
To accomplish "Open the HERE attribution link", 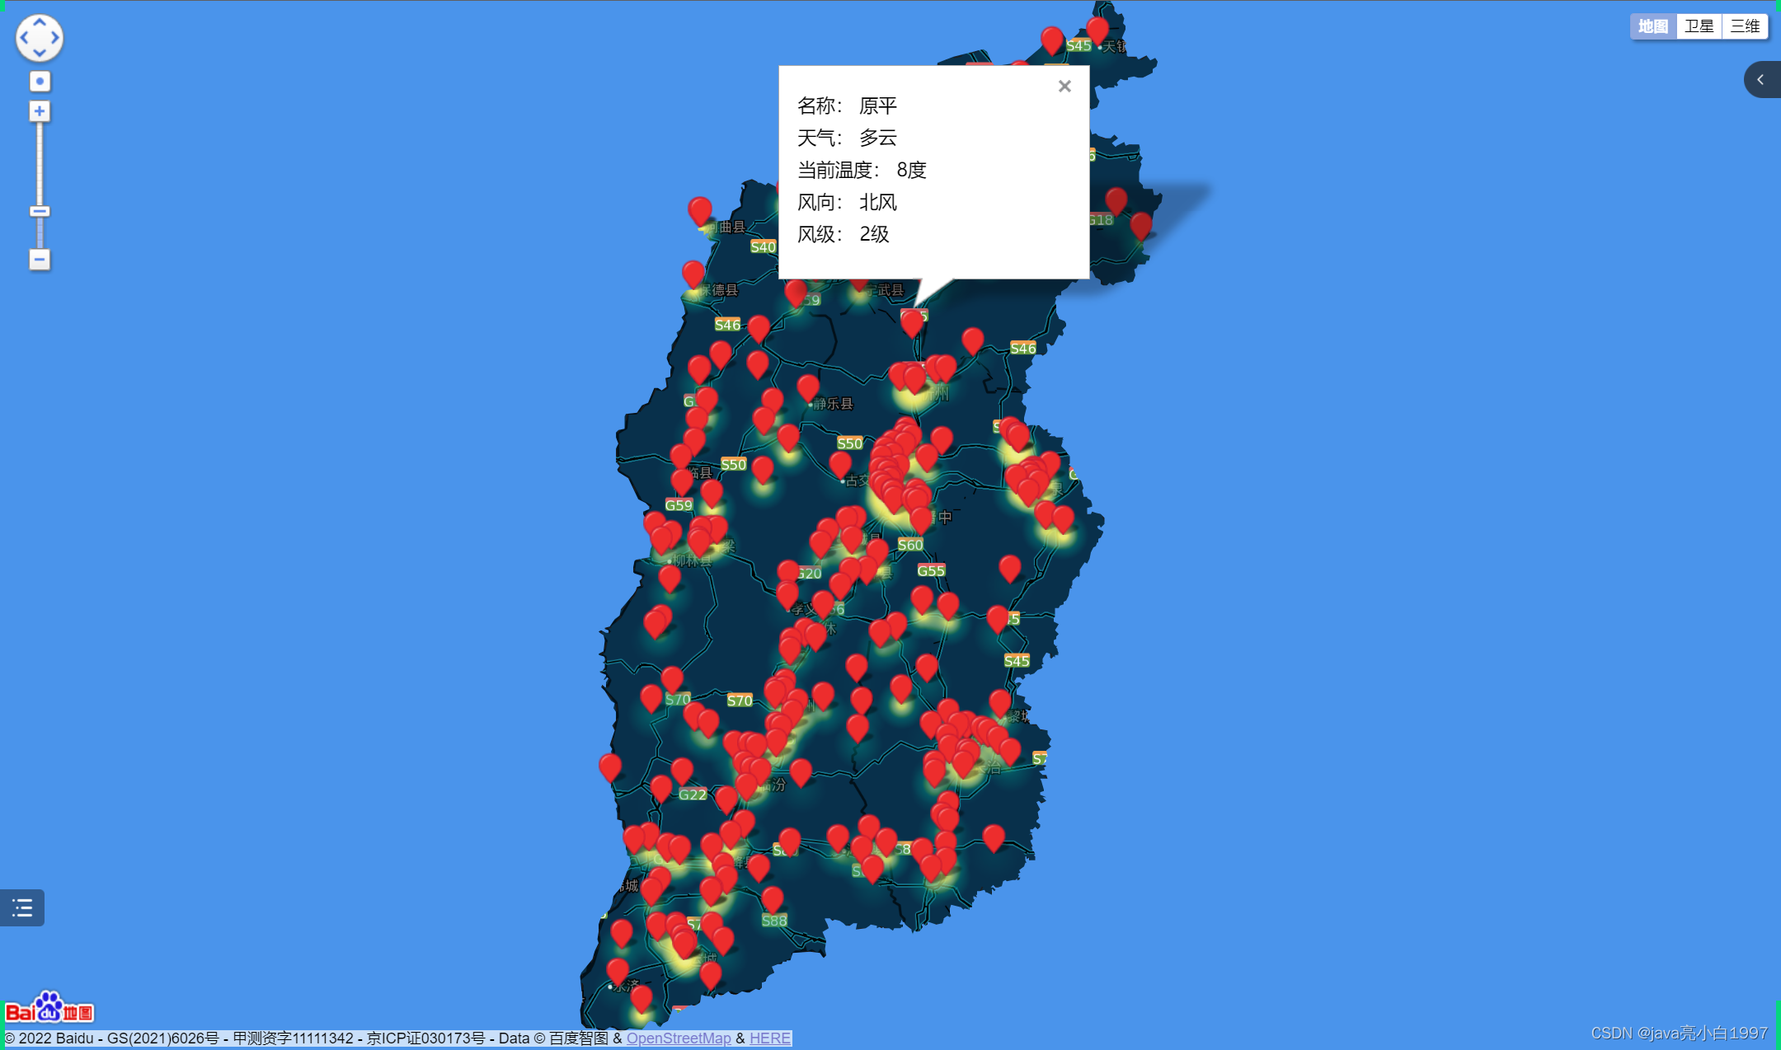I will (x=769, y=1038).
